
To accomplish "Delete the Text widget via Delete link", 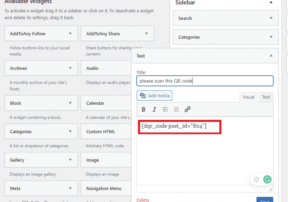I will 143,200.
